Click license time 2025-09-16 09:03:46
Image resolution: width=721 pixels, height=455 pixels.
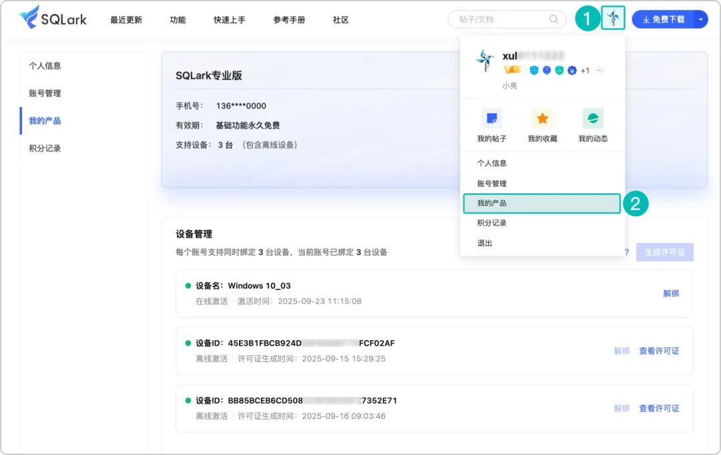(x=344, y=416)
